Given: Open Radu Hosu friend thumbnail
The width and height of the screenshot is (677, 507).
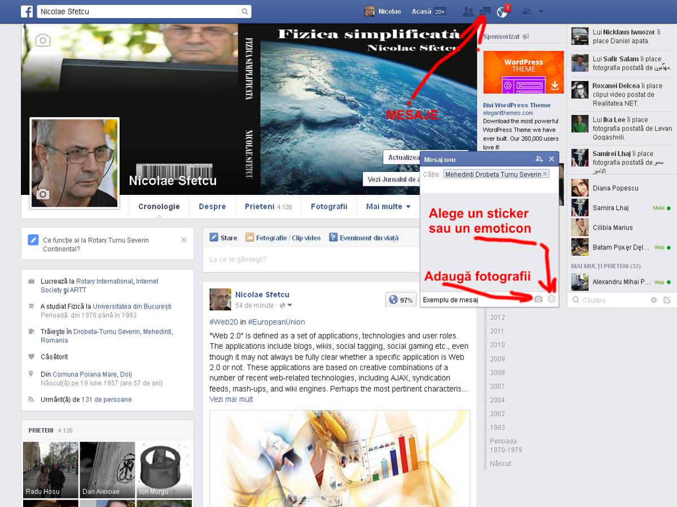Looking at the screenshot, I should [51, 469].
